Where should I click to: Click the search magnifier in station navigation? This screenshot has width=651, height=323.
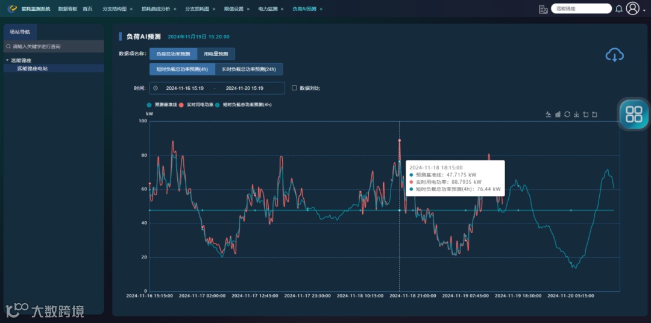tap(8, 46)
